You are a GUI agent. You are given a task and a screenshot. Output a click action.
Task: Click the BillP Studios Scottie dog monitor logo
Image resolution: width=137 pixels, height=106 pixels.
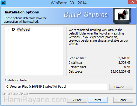[x=122, y=16]
